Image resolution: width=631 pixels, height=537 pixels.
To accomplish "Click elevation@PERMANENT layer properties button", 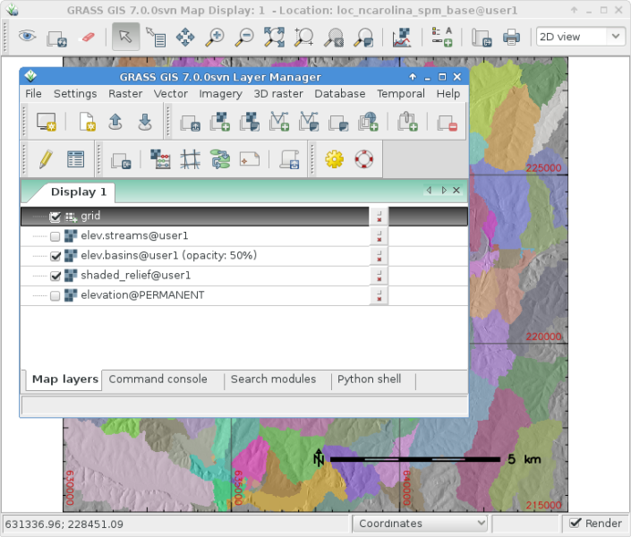I will pyautogui.click(x=379, y=295).
